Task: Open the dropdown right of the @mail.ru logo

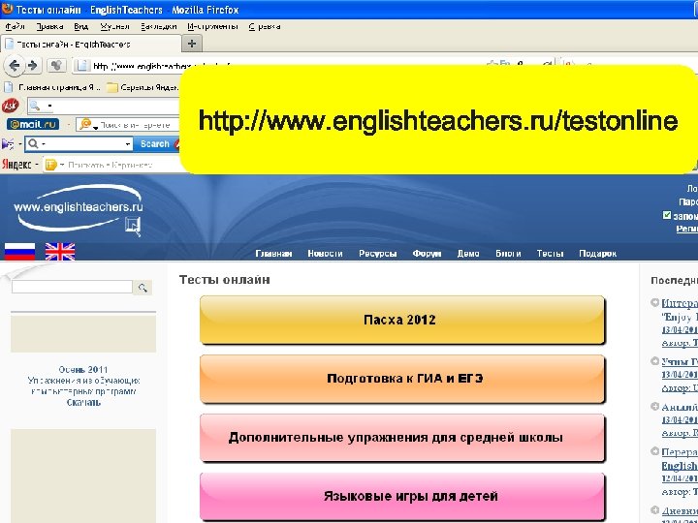Action: (68, 125)
